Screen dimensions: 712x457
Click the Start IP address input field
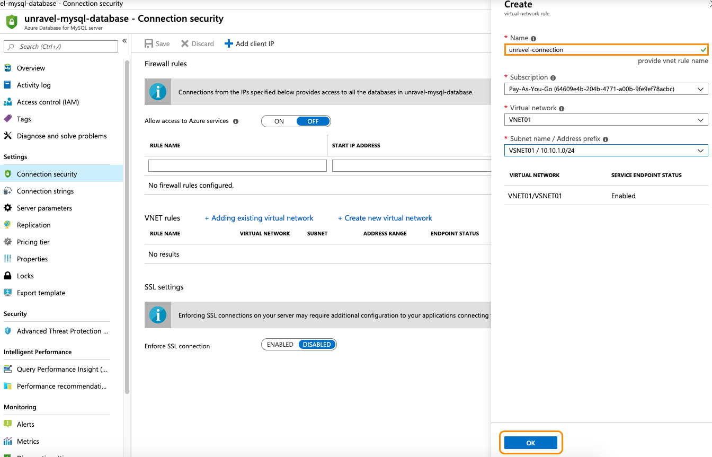tap(412, 166)
